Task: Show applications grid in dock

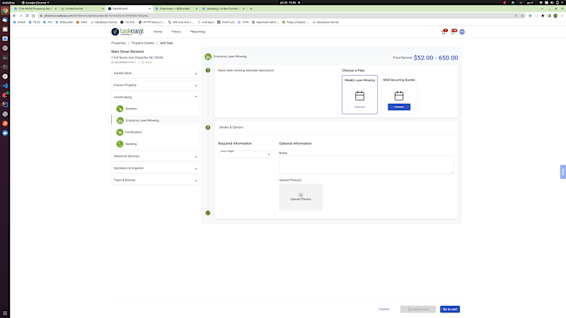Action: [x=5, y=313]
